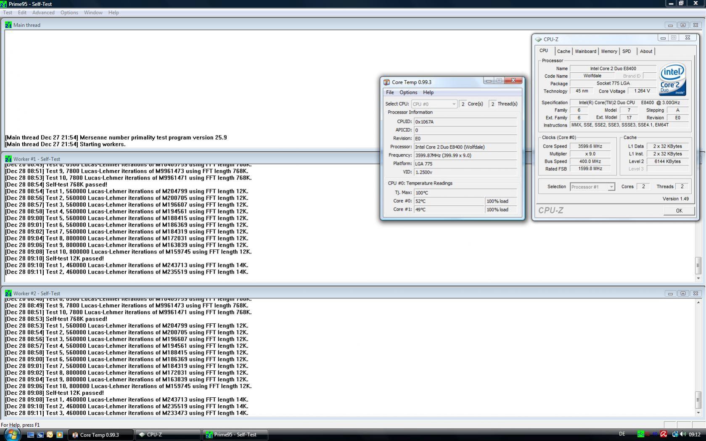Click the Worker #2 scrollbar down arrow

tap(698, 413)
